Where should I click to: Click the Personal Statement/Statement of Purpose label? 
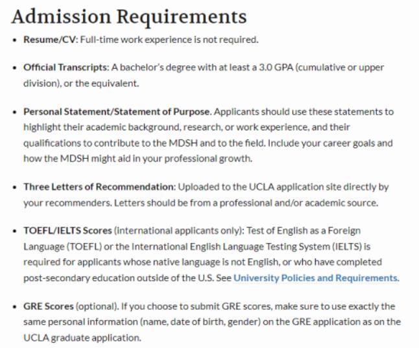(117, 111)
